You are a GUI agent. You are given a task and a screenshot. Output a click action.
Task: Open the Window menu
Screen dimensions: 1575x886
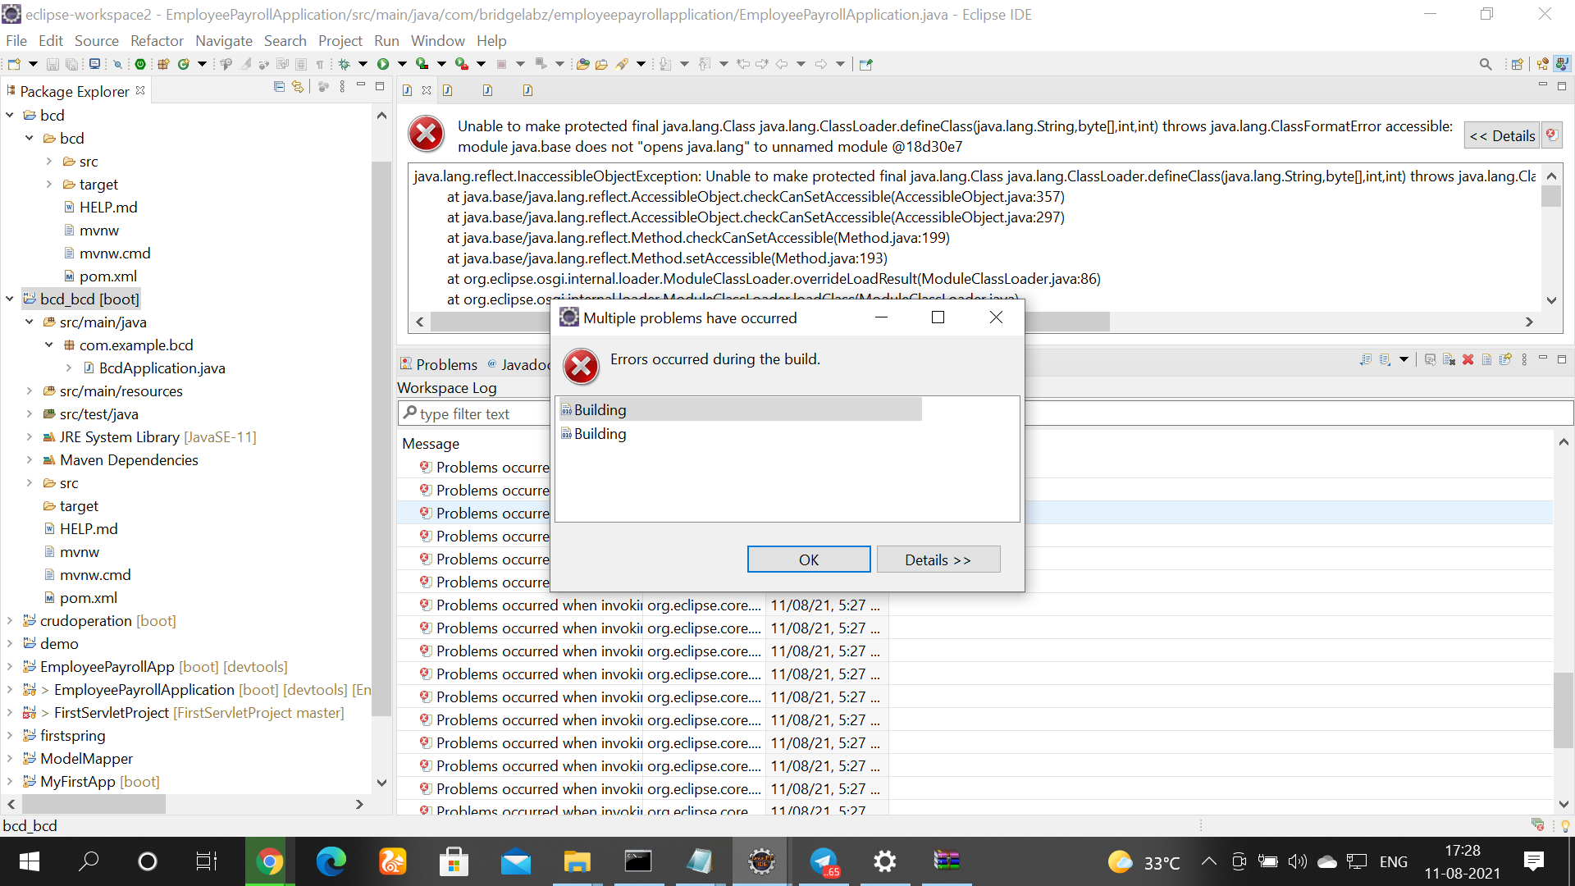[437, 40]
